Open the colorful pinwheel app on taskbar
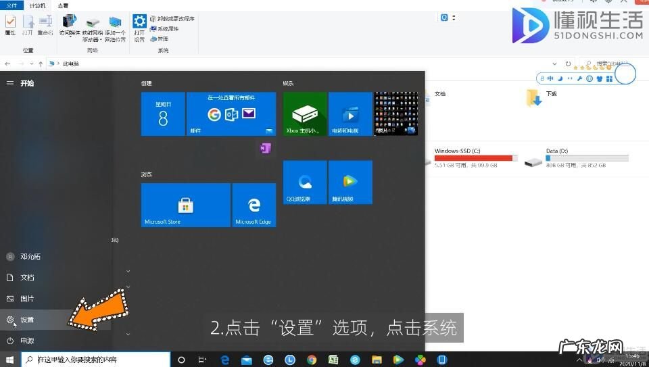The height and width of the screenshot is (367, 649). [x=420, y=360]
